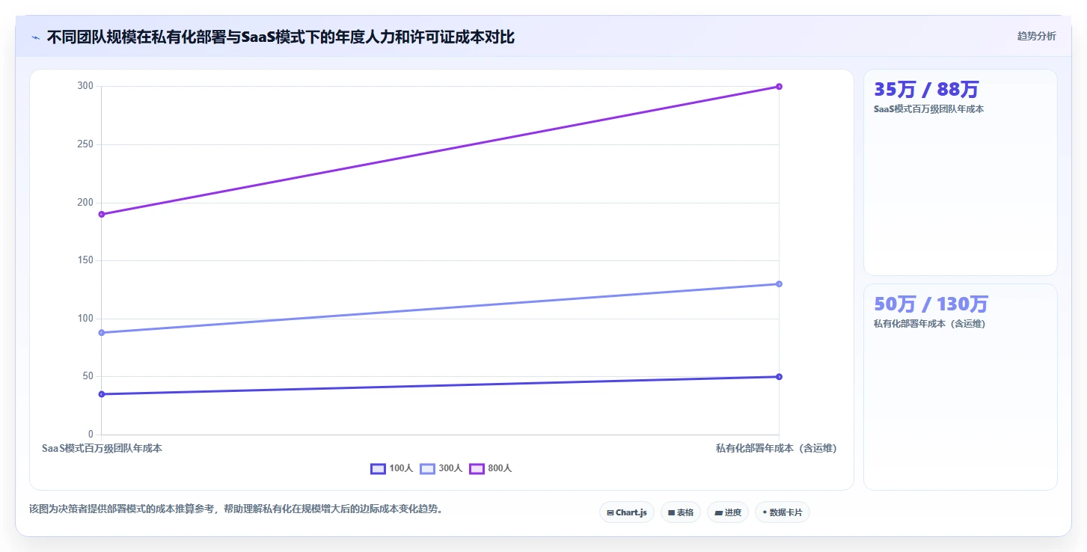This screenshot has height=552, width=1087.
Task: Toggle the 300人 legend swatch
Action: point(427,468)
